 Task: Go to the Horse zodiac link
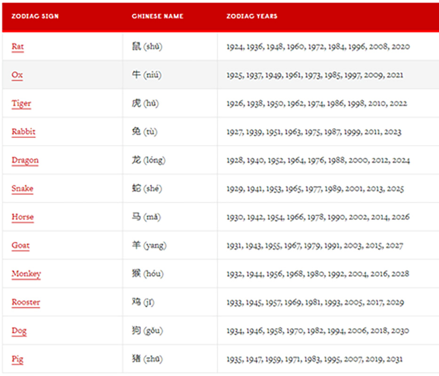click(x=23, y=217)
